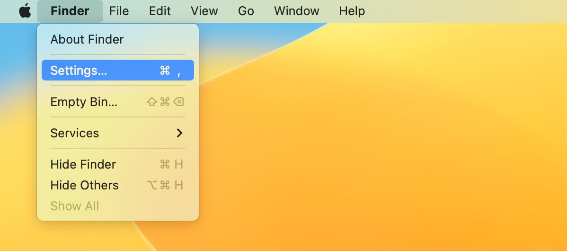This screenshot has width=567, height=251.
Task: Choose Hide Finder
Action: [x=118, y=164]
